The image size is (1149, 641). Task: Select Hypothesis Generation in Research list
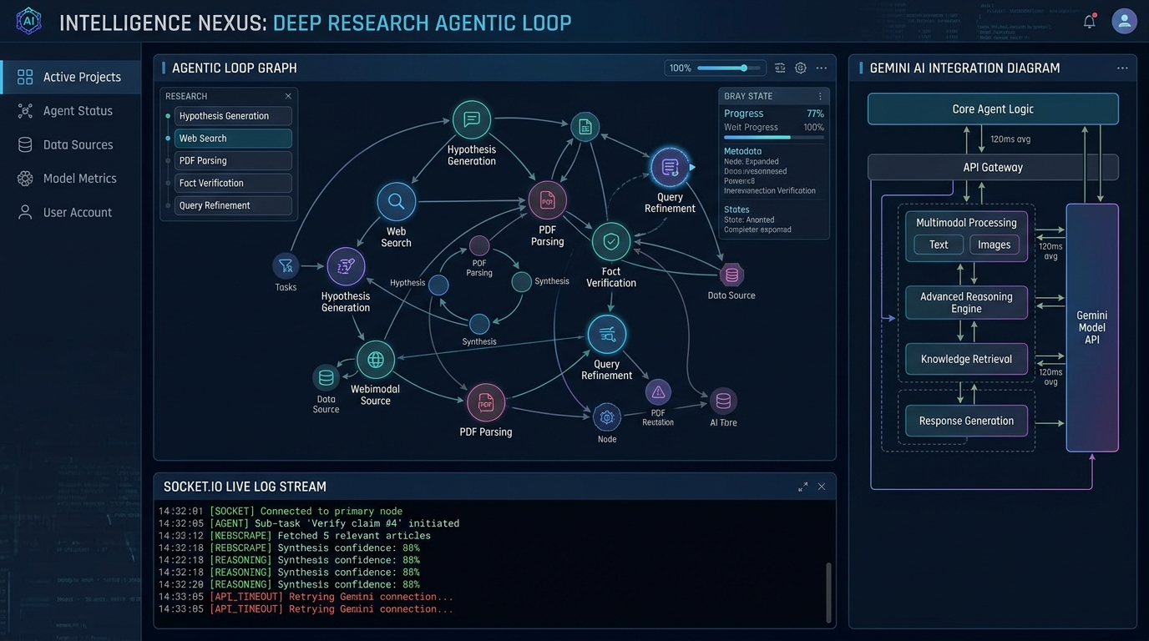233,116
